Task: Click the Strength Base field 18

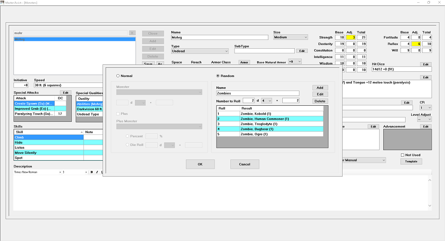Action: (x=340, y=37)
